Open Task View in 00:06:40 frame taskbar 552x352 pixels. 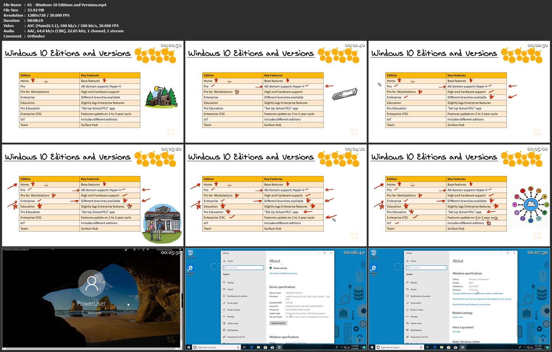(x=244, y=347)
